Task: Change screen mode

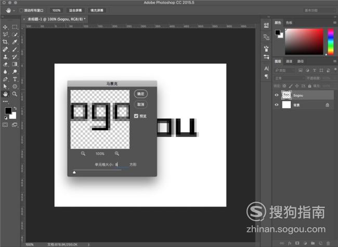Action: 15,125
